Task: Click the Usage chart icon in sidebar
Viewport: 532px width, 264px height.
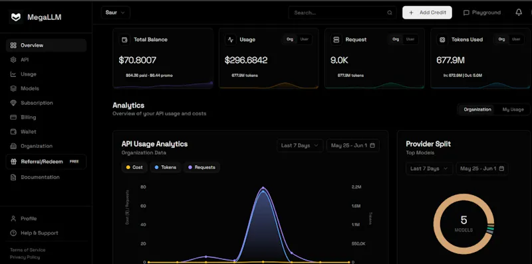Action: [x=13, y=74]
